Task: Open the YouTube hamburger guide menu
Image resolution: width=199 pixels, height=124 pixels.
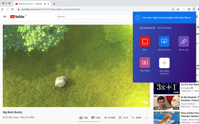Action: (5, 16)
